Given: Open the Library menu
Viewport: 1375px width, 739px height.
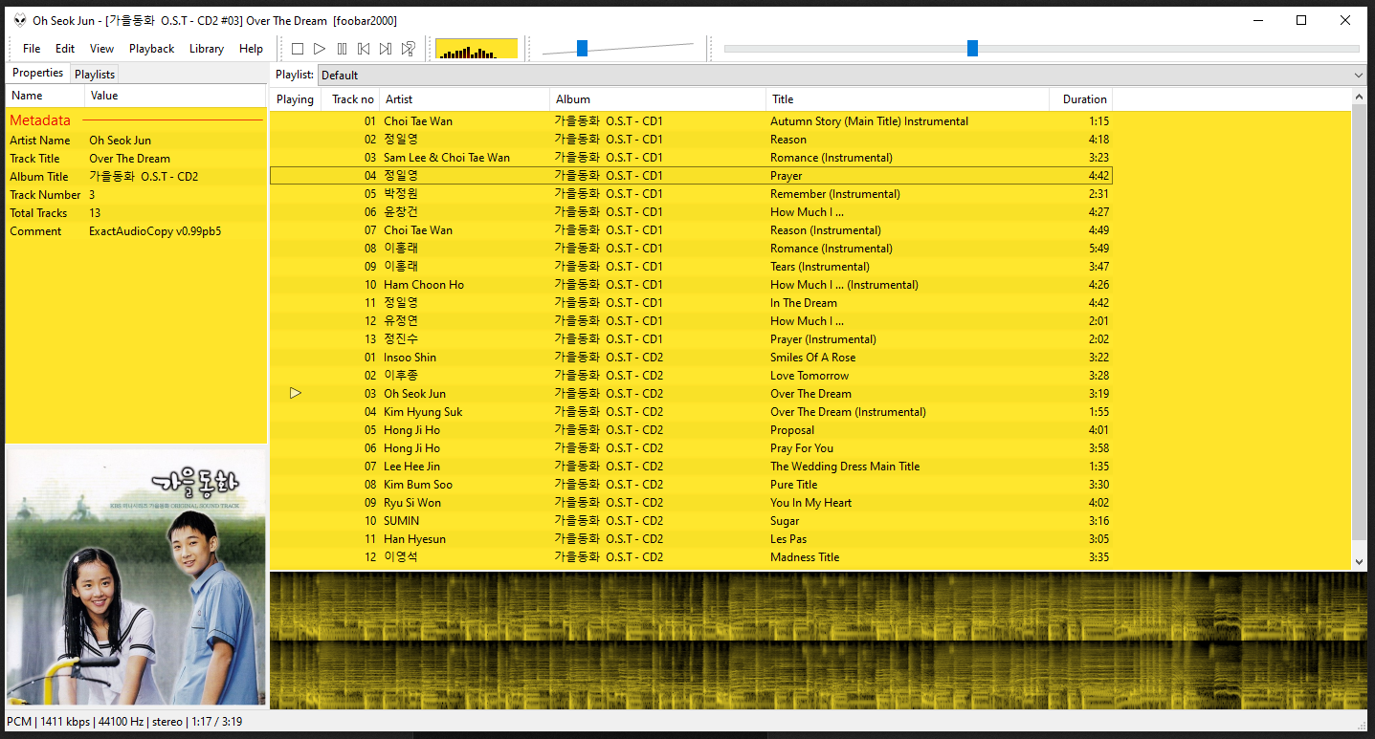Looking at the screenshot, I should click(x=207, y=49).
